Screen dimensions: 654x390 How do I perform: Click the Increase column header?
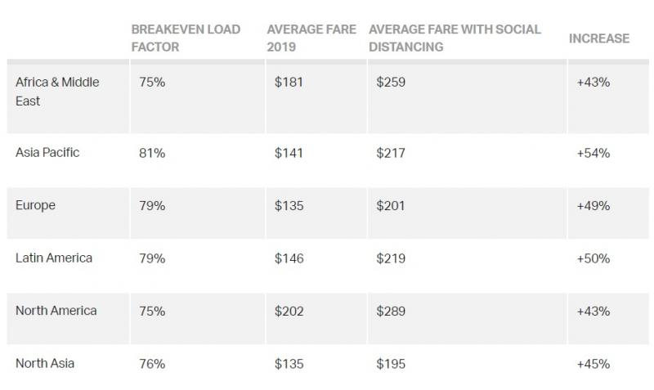click(x=599, y=38)
